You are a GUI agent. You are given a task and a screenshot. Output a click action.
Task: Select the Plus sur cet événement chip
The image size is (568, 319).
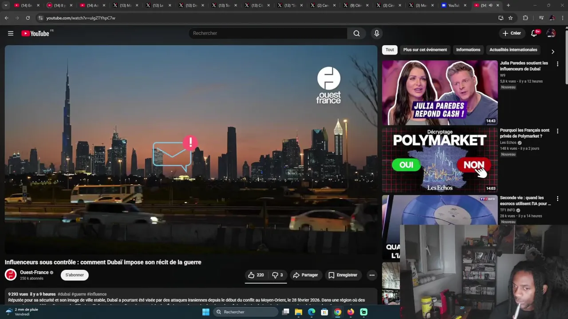pos(425,50)
